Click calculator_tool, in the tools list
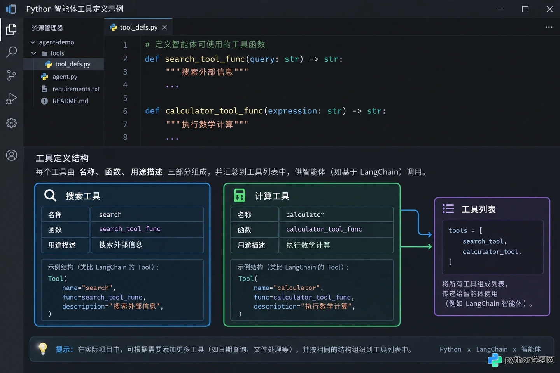 (492, 252)
